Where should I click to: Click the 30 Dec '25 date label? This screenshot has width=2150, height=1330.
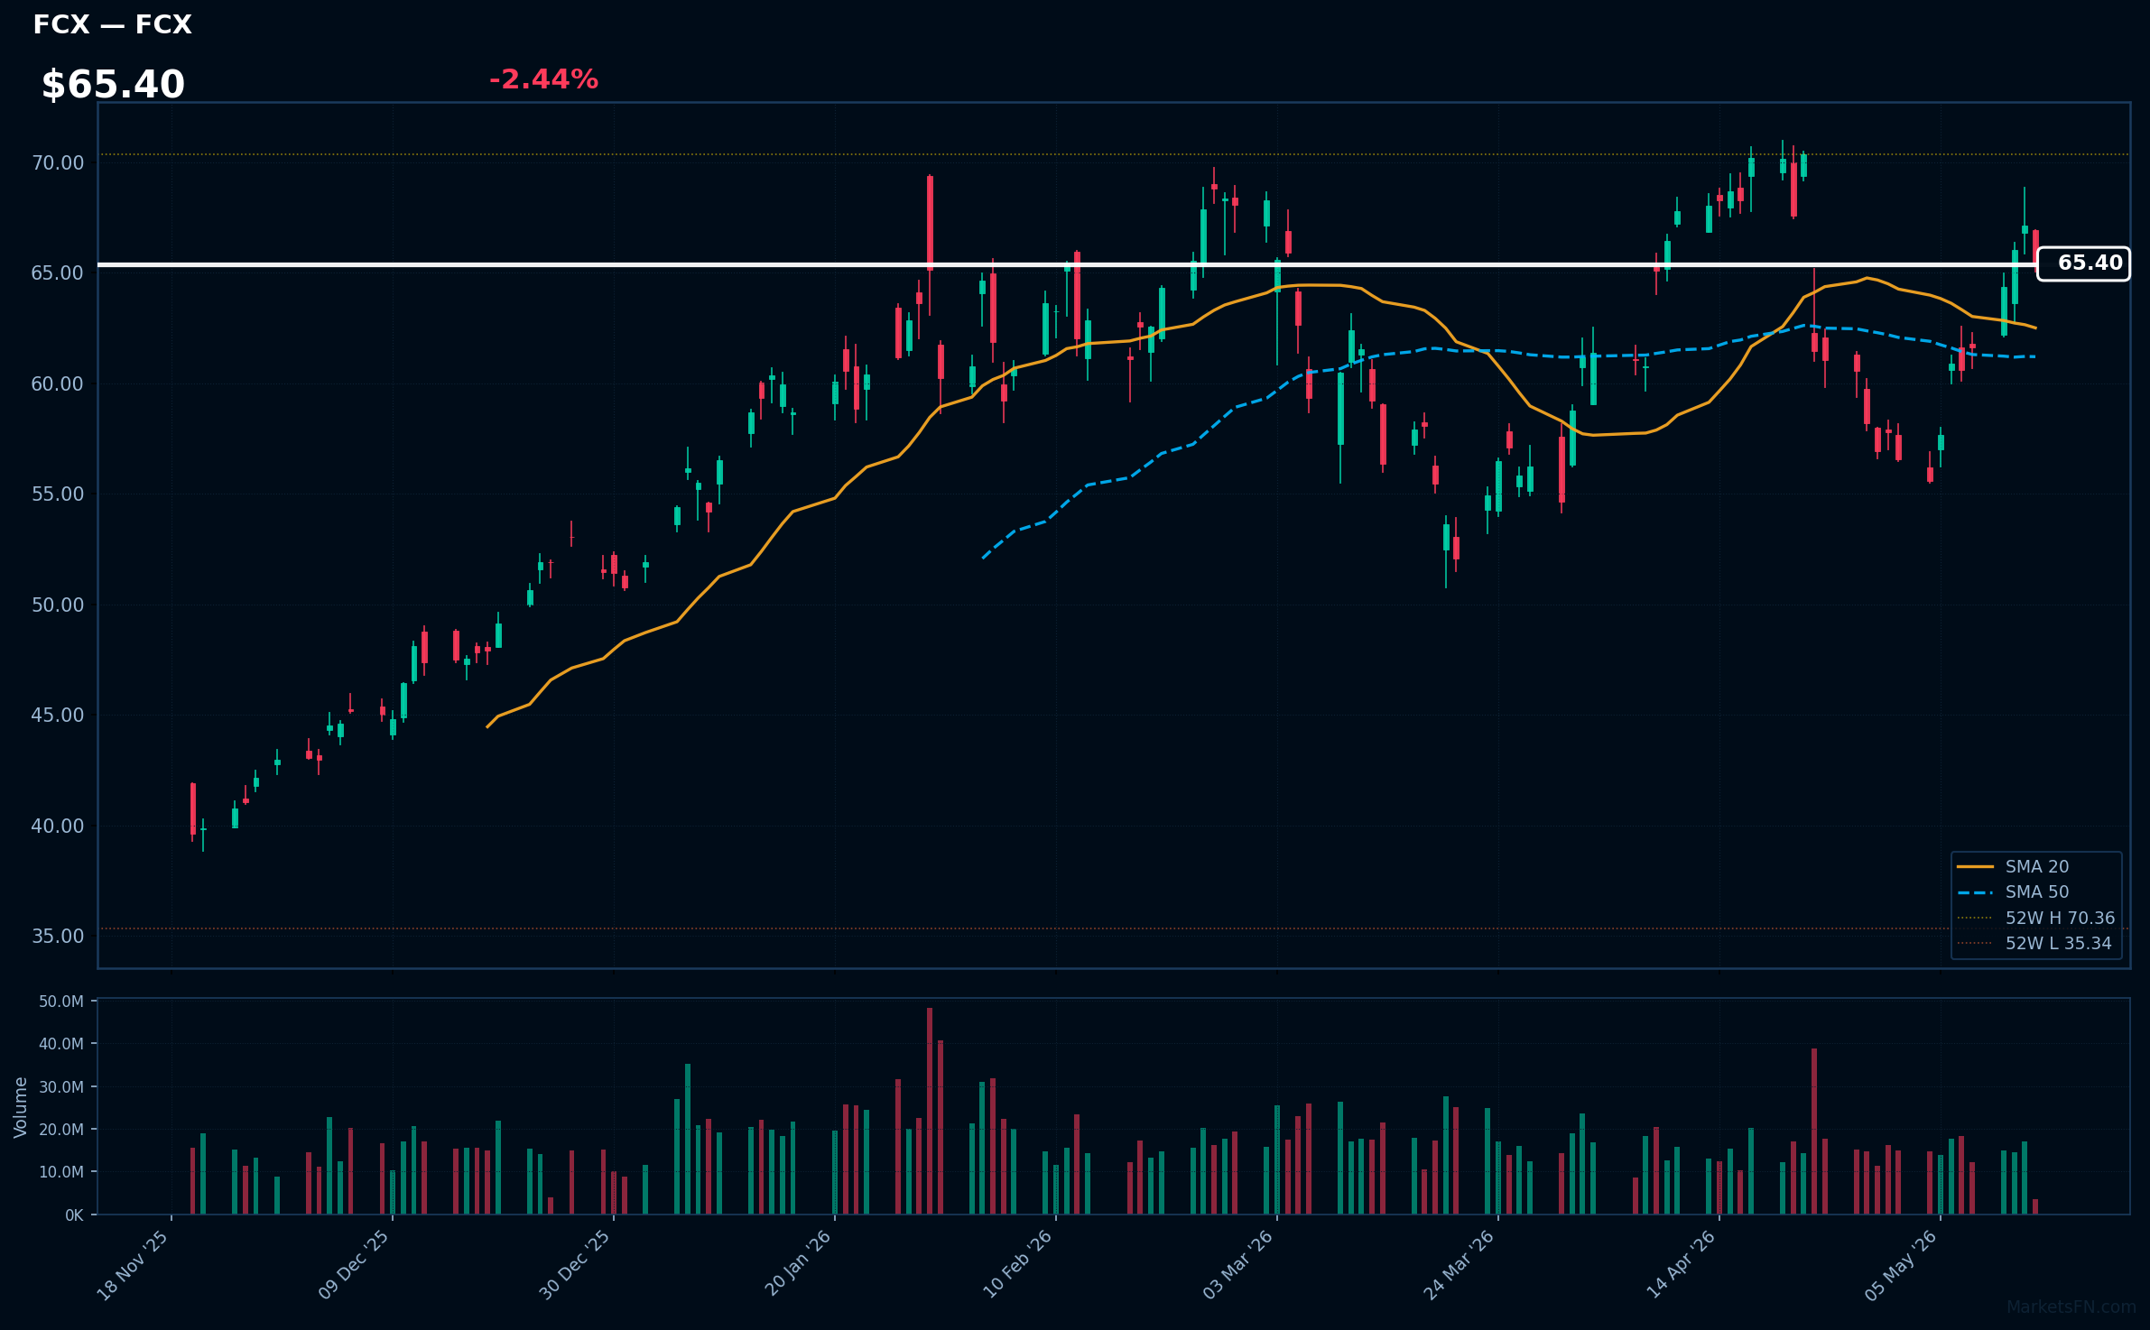(x=575, y=1265)
